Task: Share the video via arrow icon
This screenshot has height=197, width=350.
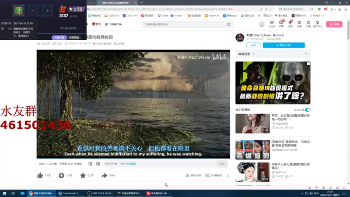Action: [x=104, y=176]
